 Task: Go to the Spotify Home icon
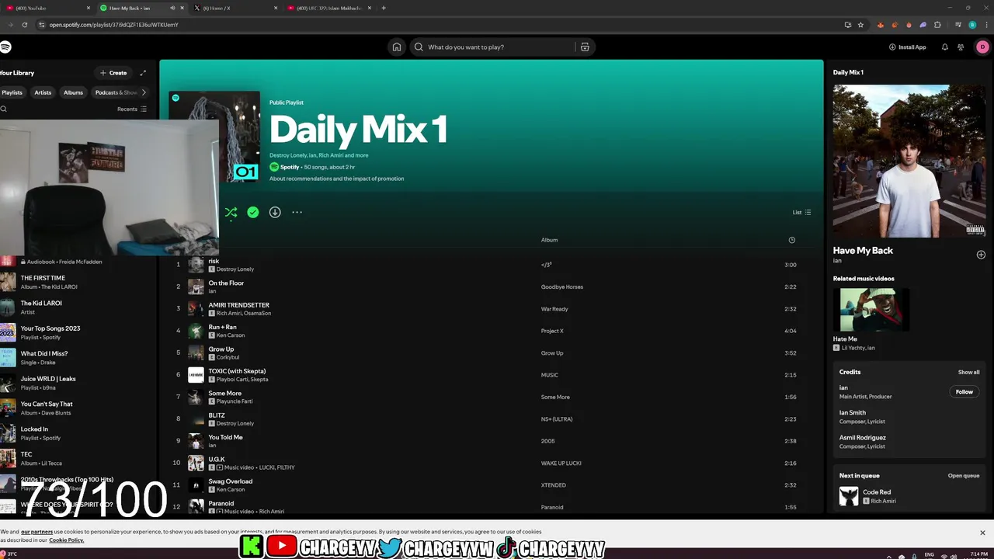397,47
